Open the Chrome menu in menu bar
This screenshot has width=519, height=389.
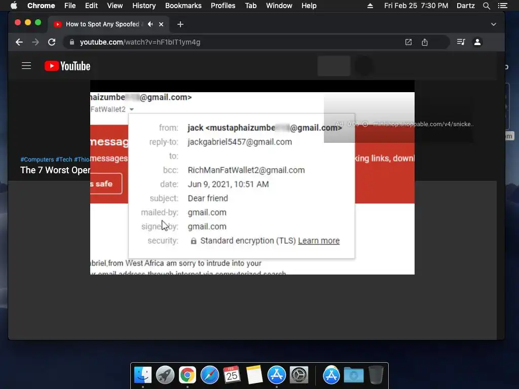[41, 6]
